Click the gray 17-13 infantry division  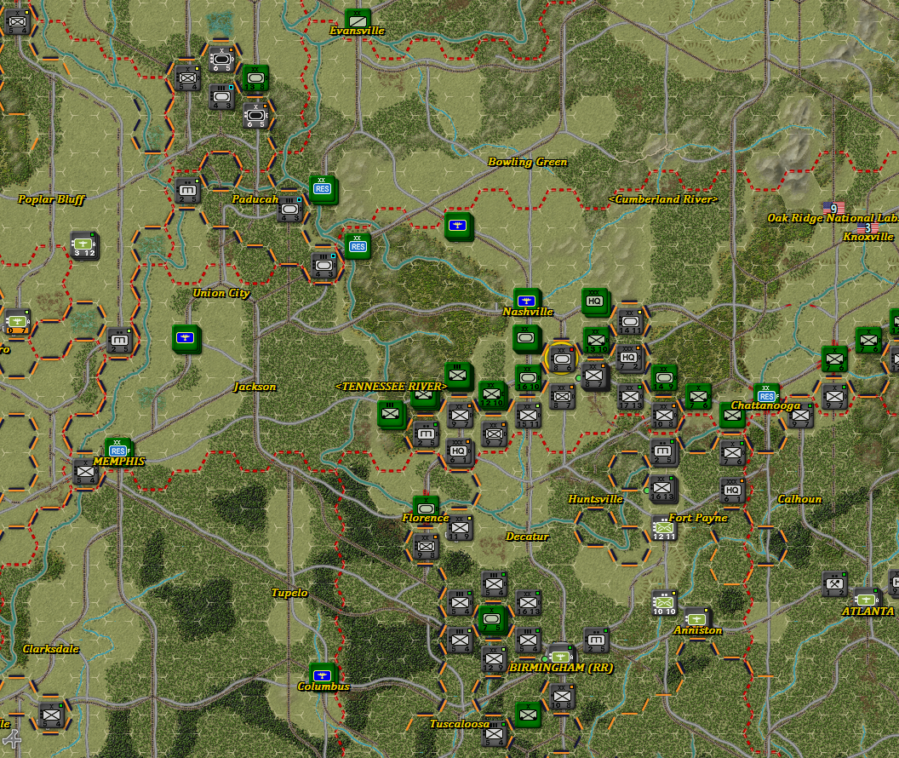[630, 397]
